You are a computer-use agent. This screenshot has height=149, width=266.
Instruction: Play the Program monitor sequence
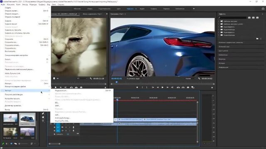(163, 87)
